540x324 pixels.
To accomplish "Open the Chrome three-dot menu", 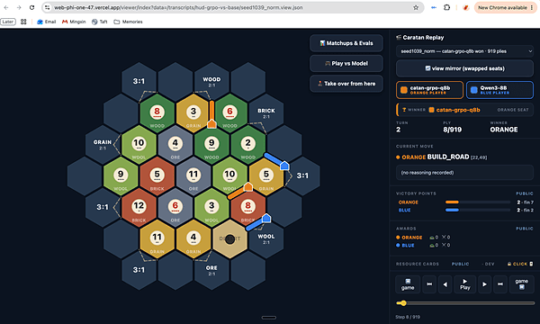I will [x=532, y=7].
